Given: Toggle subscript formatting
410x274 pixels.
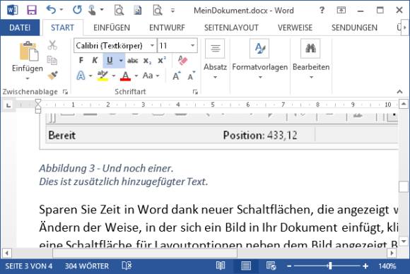Looking at the screenshot, I should tap(147, 61).
